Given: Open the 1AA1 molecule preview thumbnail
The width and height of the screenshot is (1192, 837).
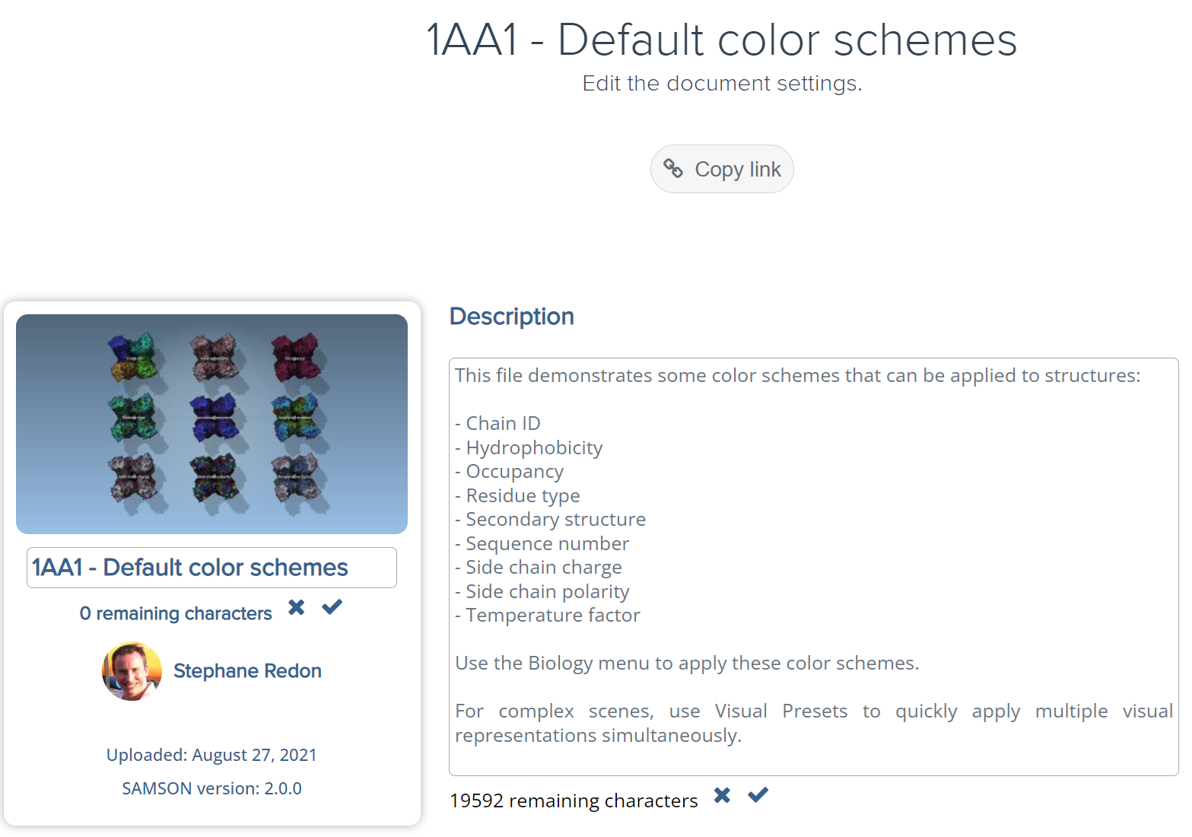Looking at the screenshot, I should 211,424.
